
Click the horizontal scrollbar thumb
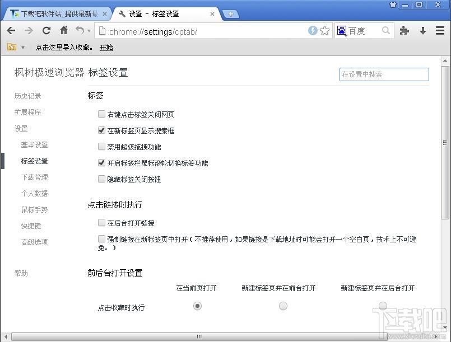[x=198, y=336]
